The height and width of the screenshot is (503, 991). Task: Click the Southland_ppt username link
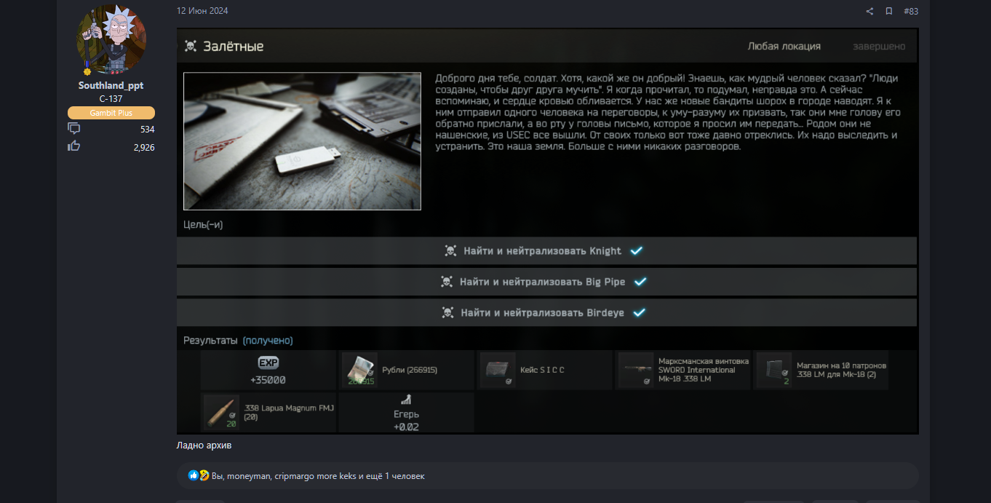[111, 85]
